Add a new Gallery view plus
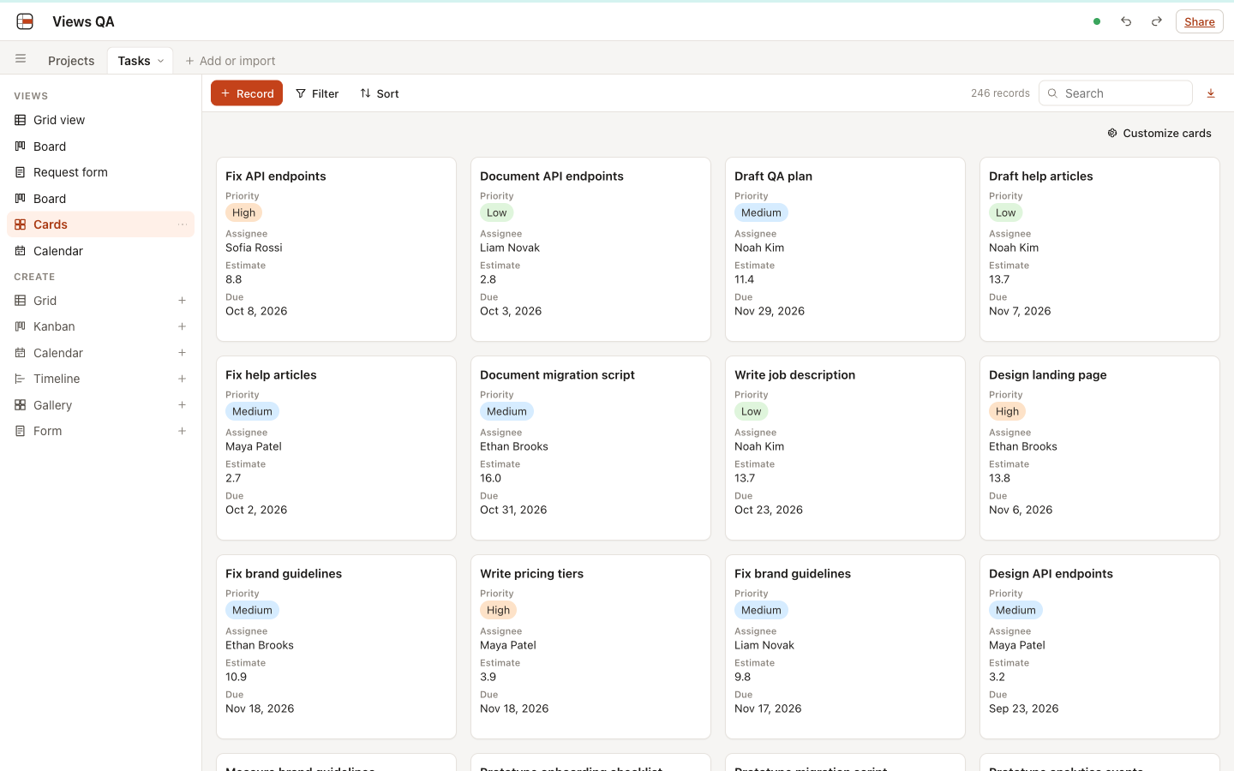This screenshot has width=1234, height=771. pos(182,405)
